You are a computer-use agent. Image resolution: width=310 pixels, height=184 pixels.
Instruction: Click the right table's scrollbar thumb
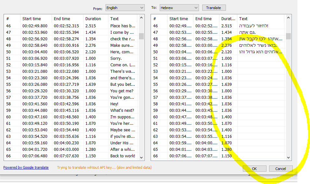(x=289, y=36)
